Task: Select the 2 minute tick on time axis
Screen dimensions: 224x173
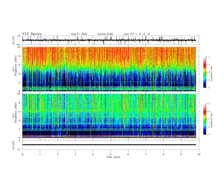Action: coord(58,154)
